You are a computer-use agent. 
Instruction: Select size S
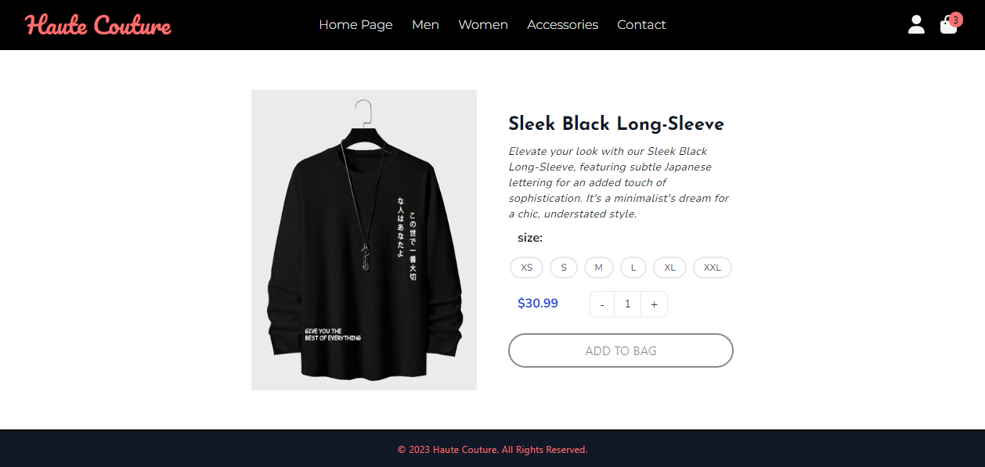(x=564, y=268)
